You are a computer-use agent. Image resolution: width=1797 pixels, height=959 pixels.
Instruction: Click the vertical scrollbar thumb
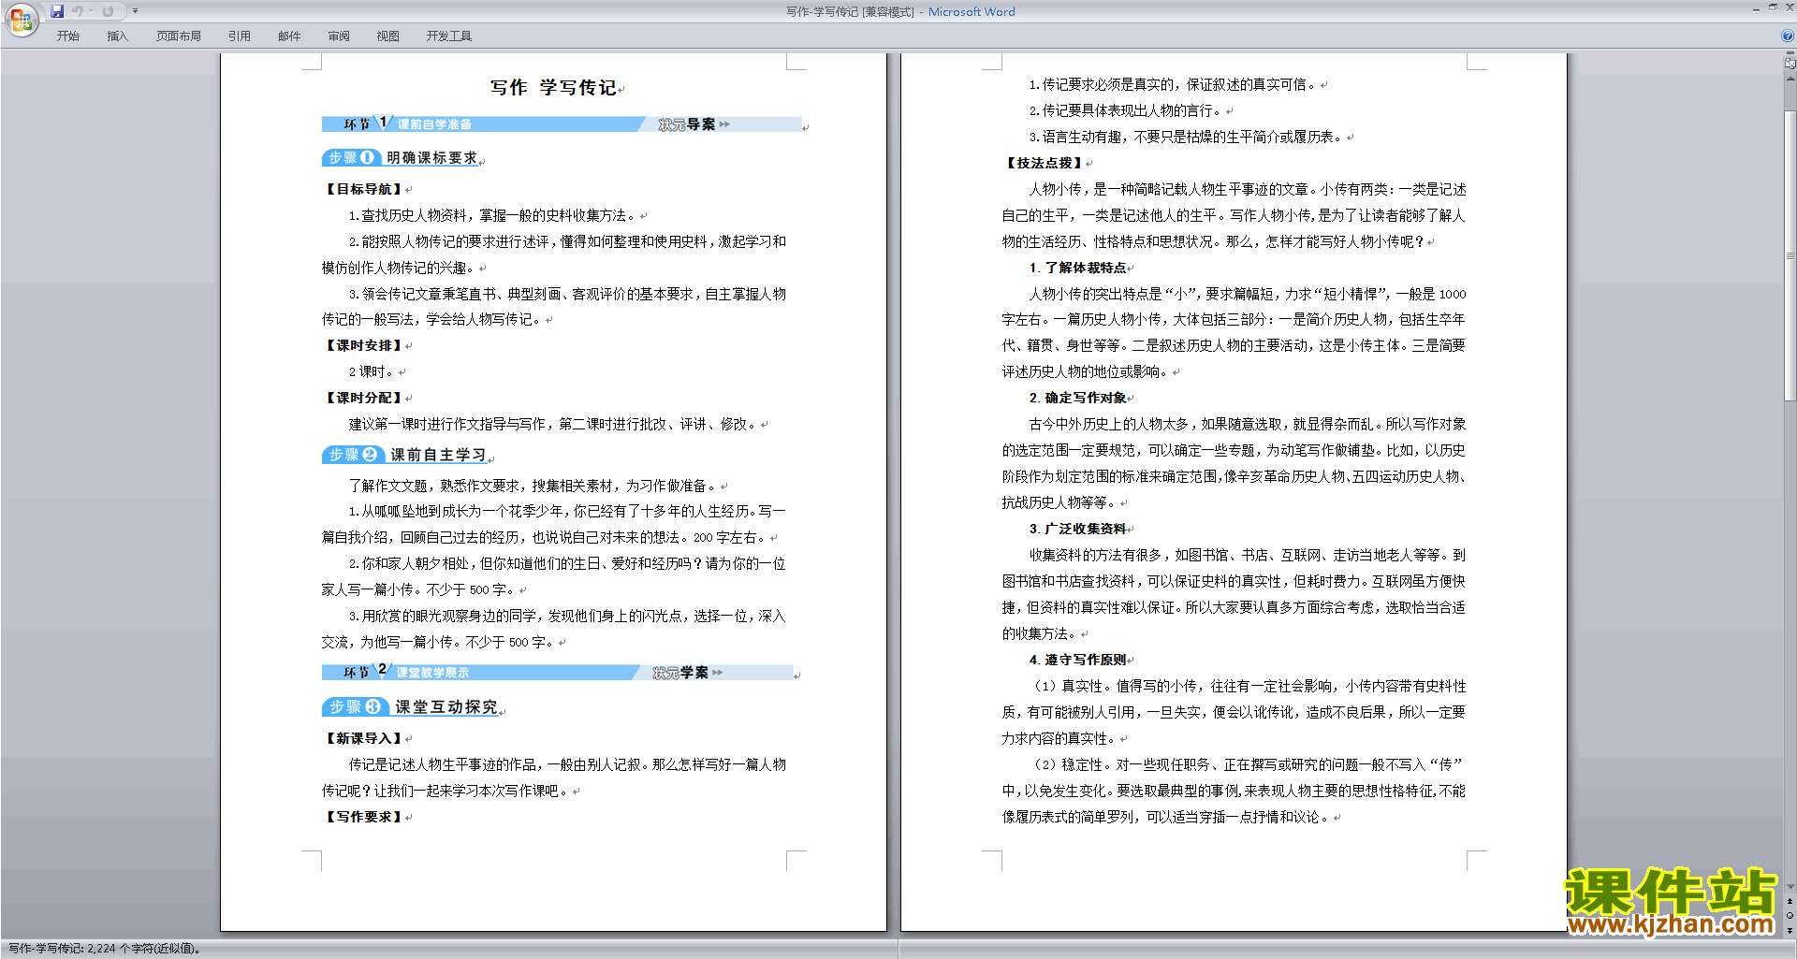click(x=1790, y=255)
